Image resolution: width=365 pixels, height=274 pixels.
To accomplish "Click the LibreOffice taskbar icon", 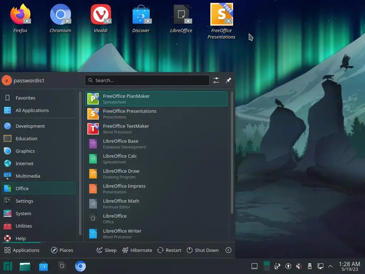I will (62, 266).
